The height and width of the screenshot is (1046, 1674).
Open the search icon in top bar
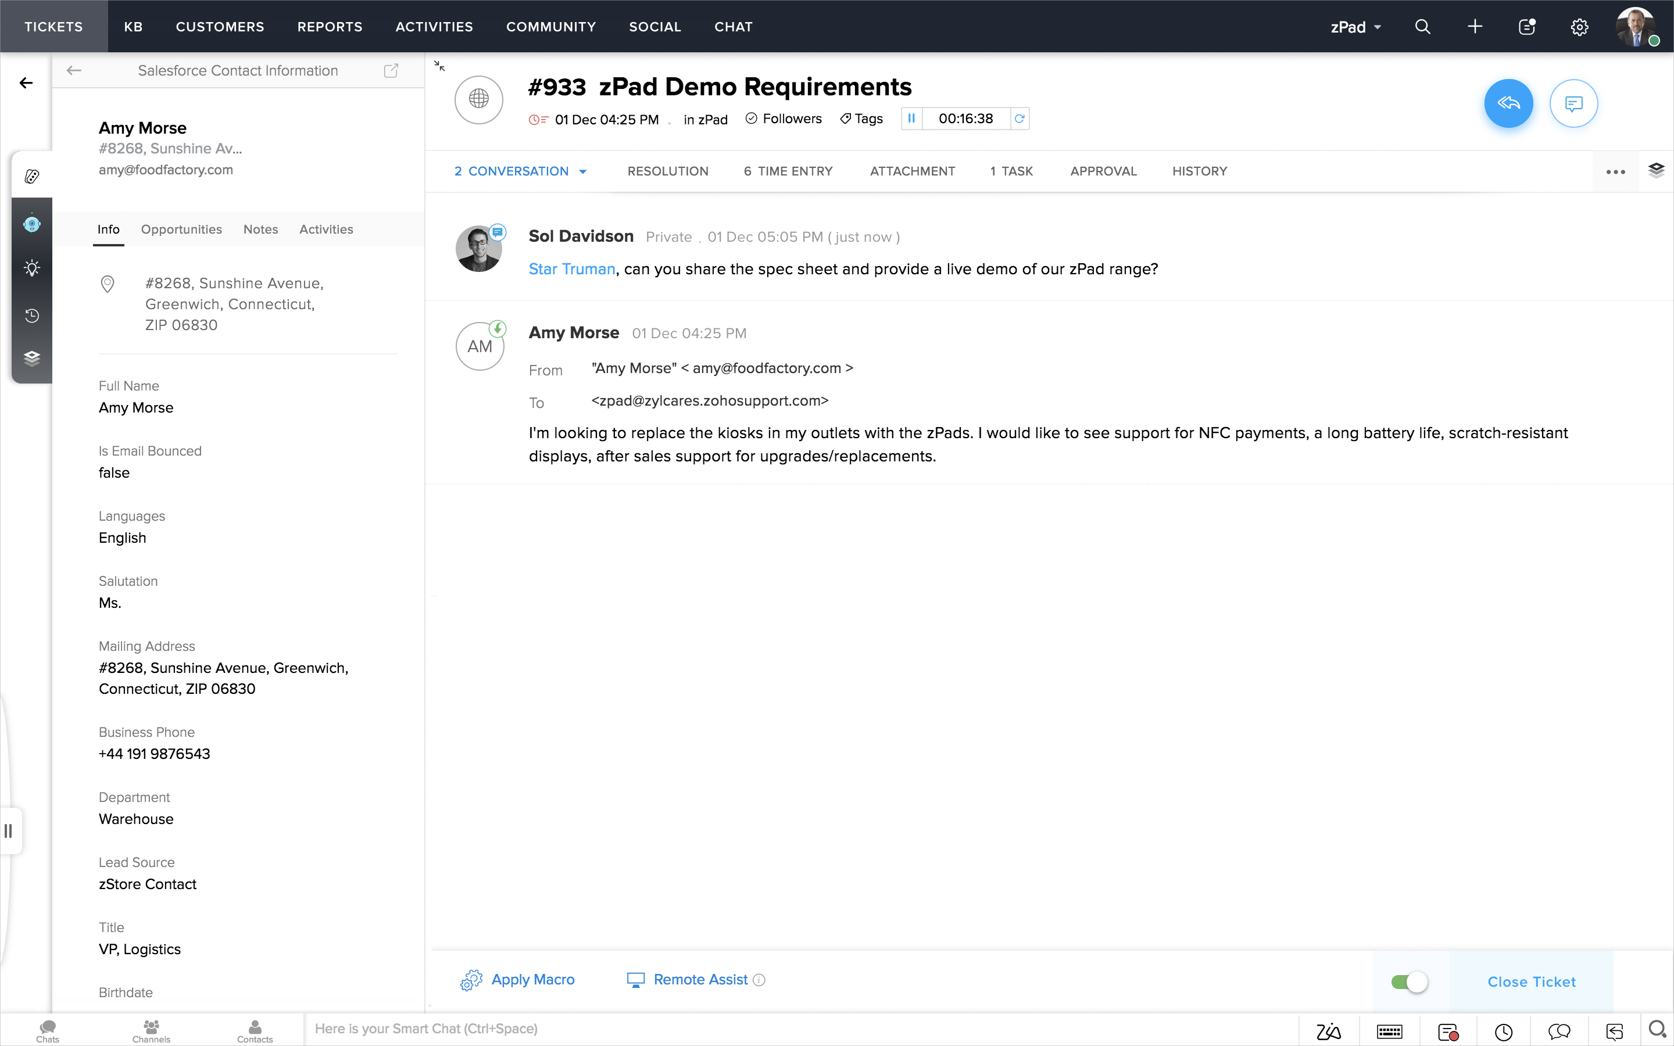(1422, 27)
